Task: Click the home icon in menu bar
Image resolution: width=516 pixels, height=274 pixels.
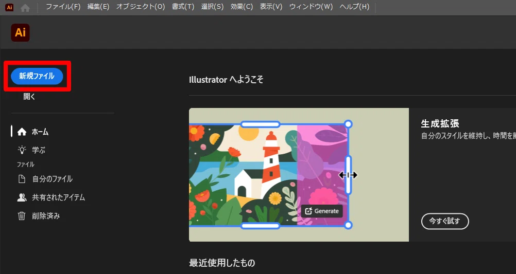Action: tap(25, 8)
